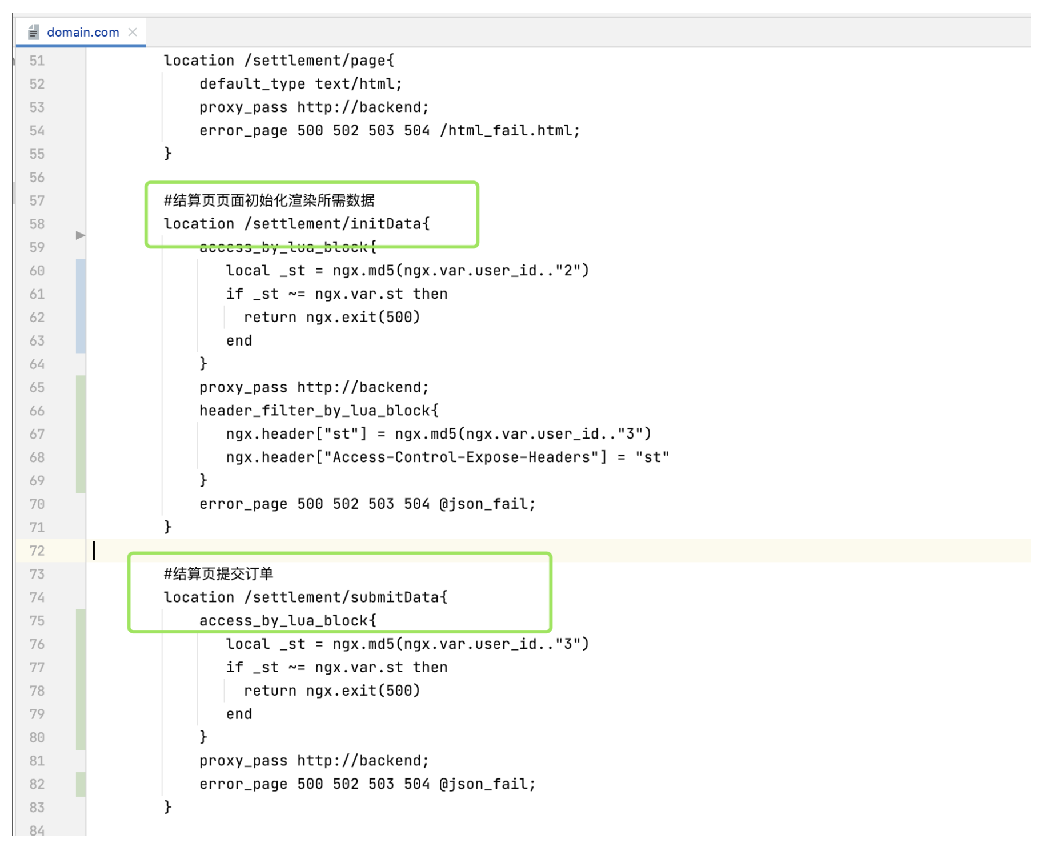Click the green change marker at line 82

(x=81, y=784)
